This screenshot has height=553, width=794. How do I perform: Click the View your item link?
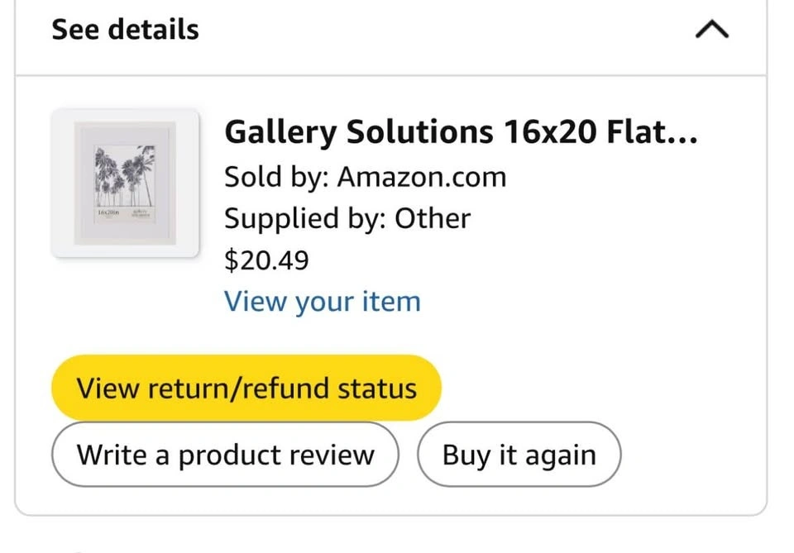[x=322, y=301]
